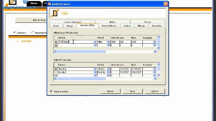The height and width of the screenshot is (121, 216).
Task: Expand the Miles period dropdown
Action: tap(108, 42)
